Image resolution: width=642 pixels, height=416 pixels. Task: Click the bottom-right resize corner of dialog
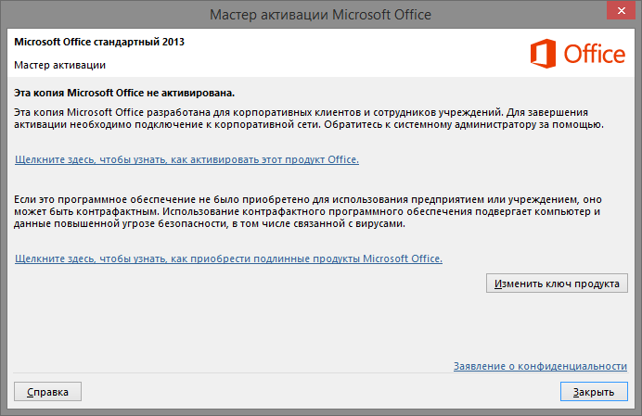coord(635,410)
